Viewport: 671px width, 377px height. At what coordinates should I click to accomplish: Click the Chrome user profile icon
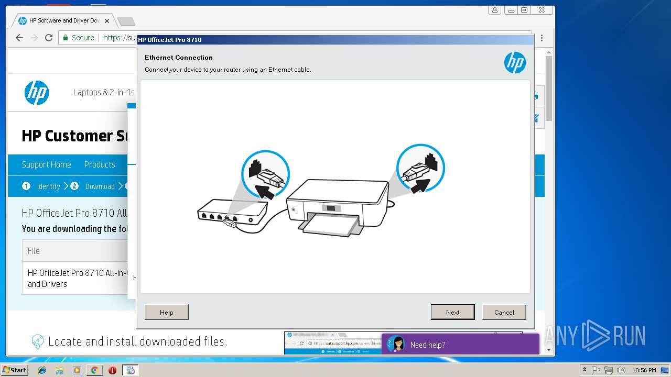494,10
